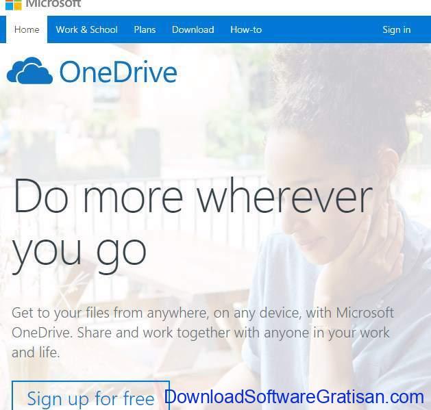Open the How-to page

click(246, 29)
